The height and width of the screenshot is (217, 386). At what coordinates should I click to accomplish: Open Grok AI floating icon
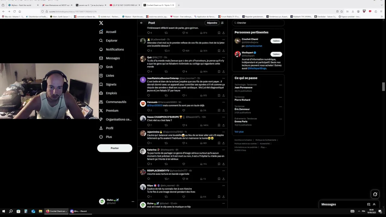[x=375, y=194]
